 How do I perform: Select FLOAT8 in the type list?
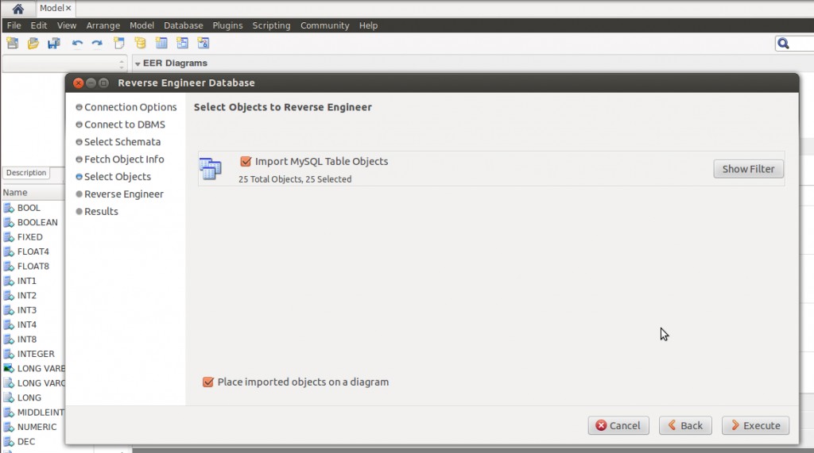(33, 266)
